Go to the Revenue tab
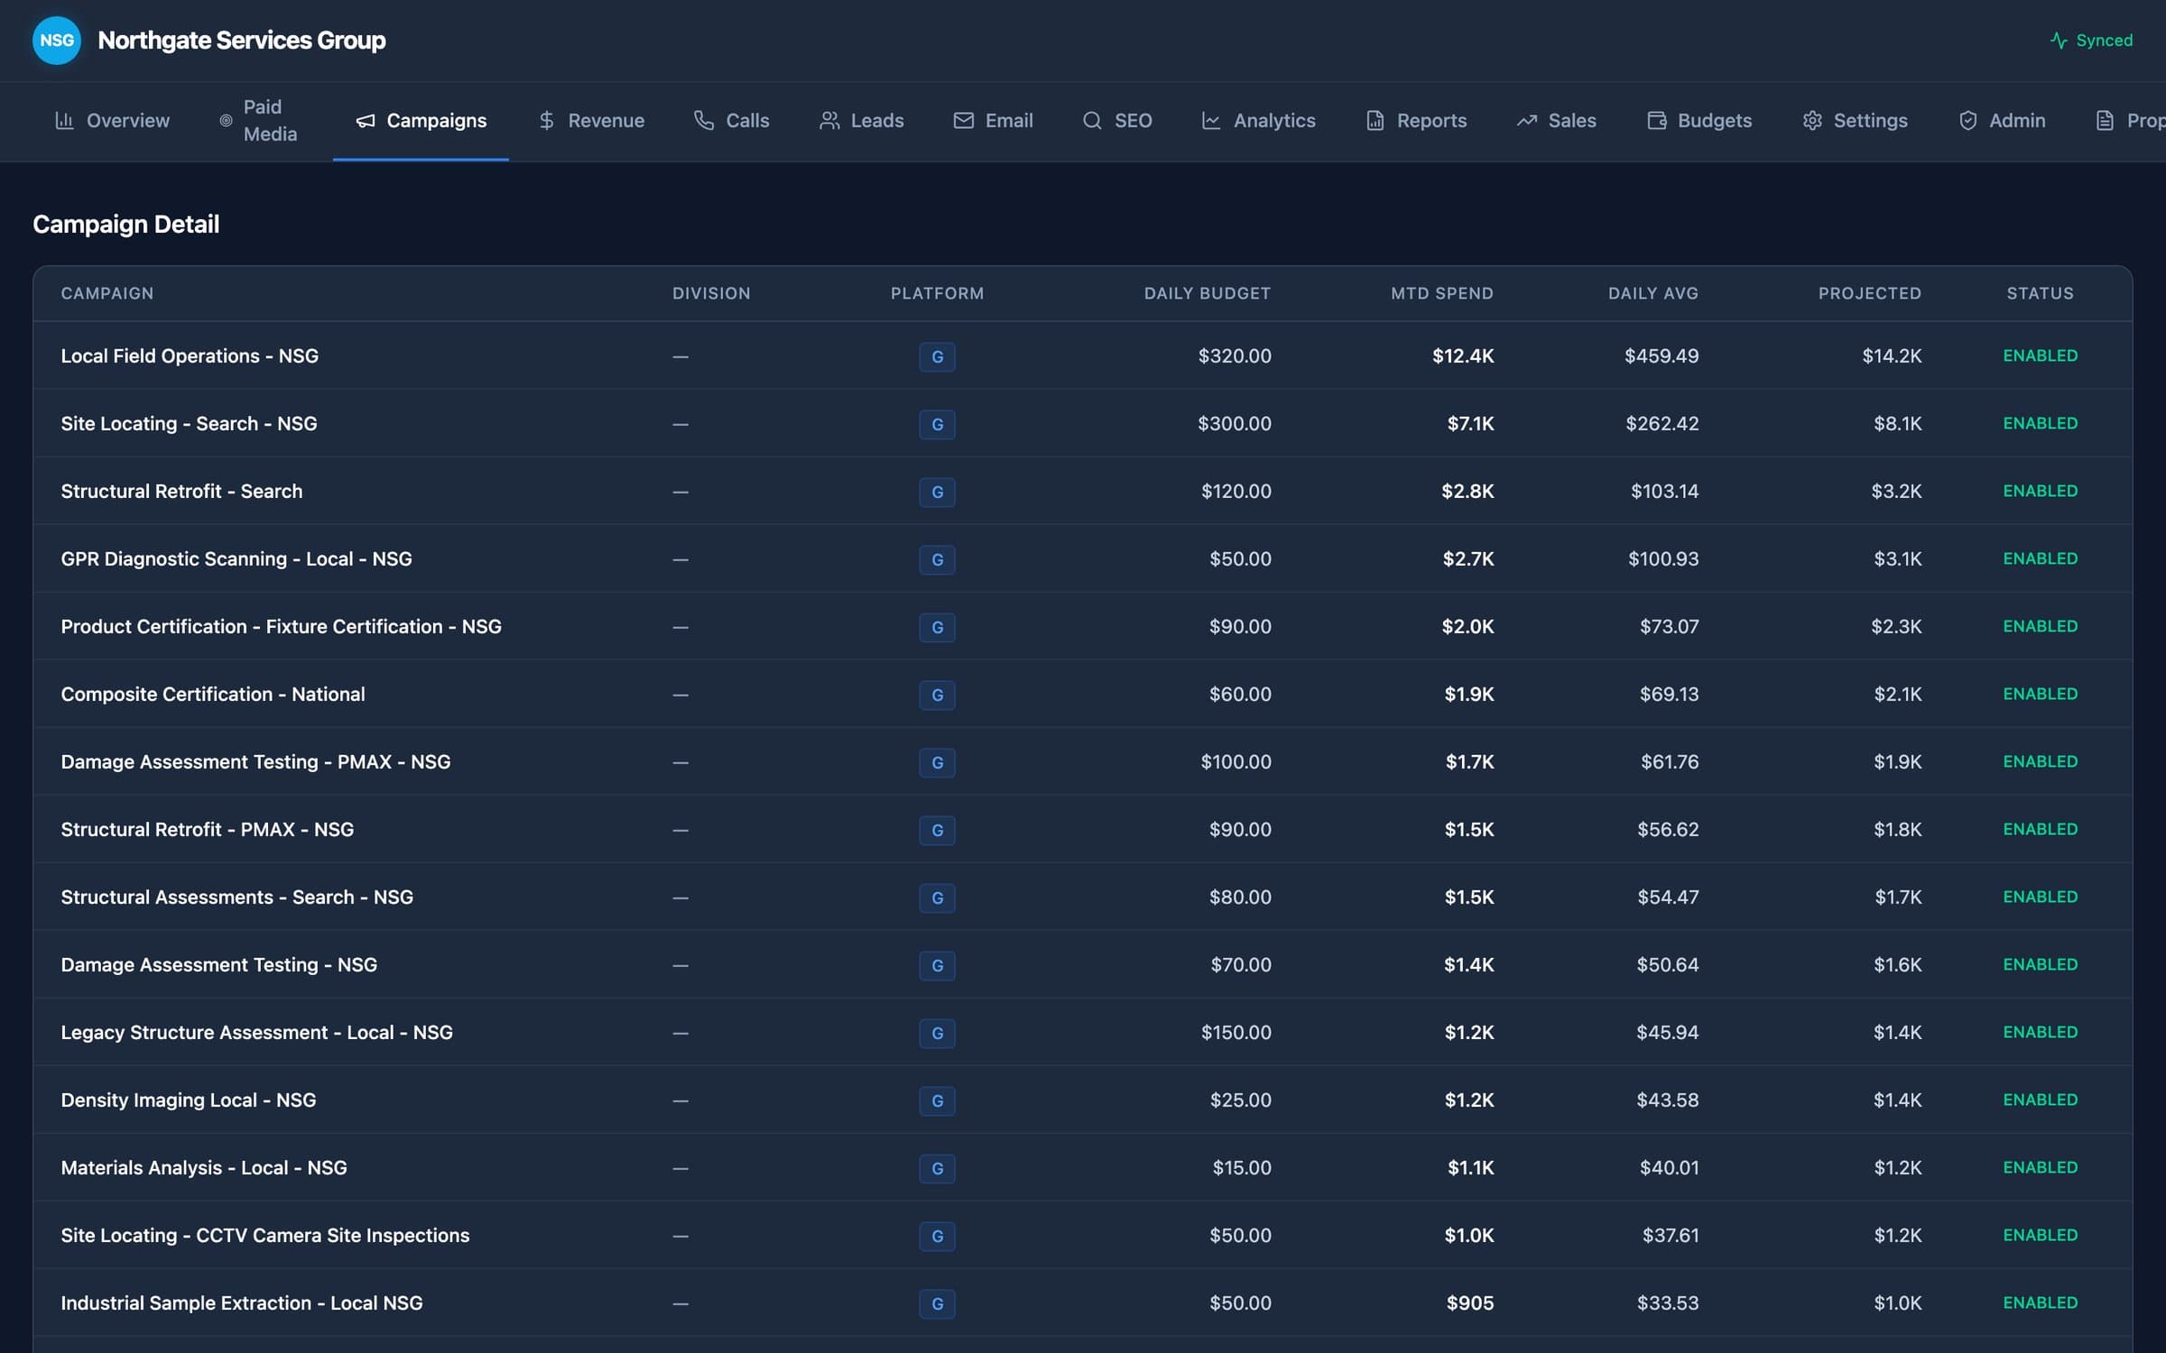 click(591, 121)
